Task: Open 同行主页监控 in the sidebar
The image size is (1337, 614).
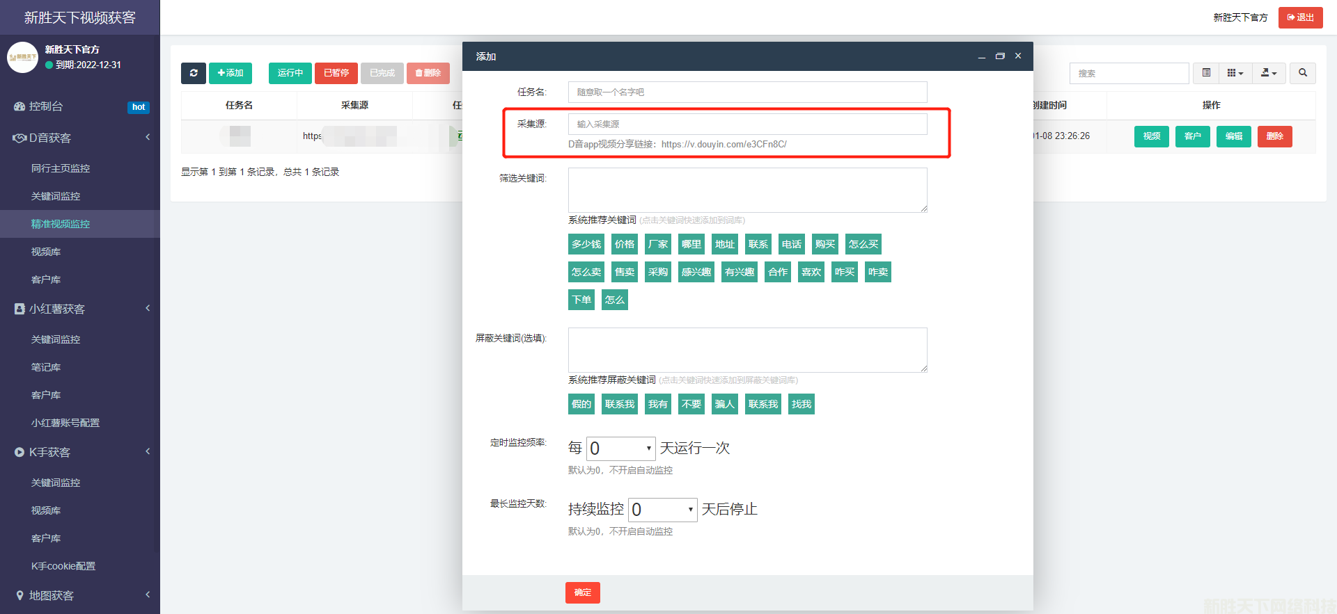Action: pos(61,168)
